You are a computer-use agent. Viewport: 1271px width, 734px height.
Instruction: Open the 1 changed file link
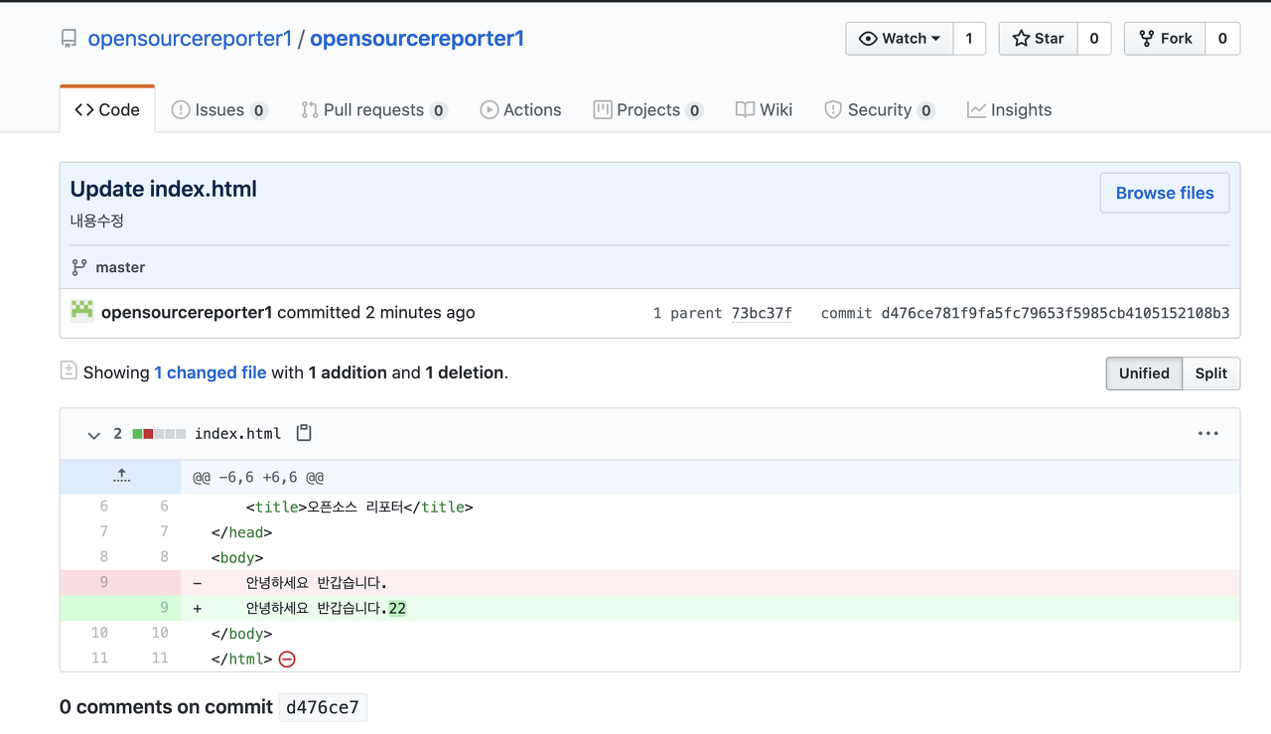(x=211, y=372)
